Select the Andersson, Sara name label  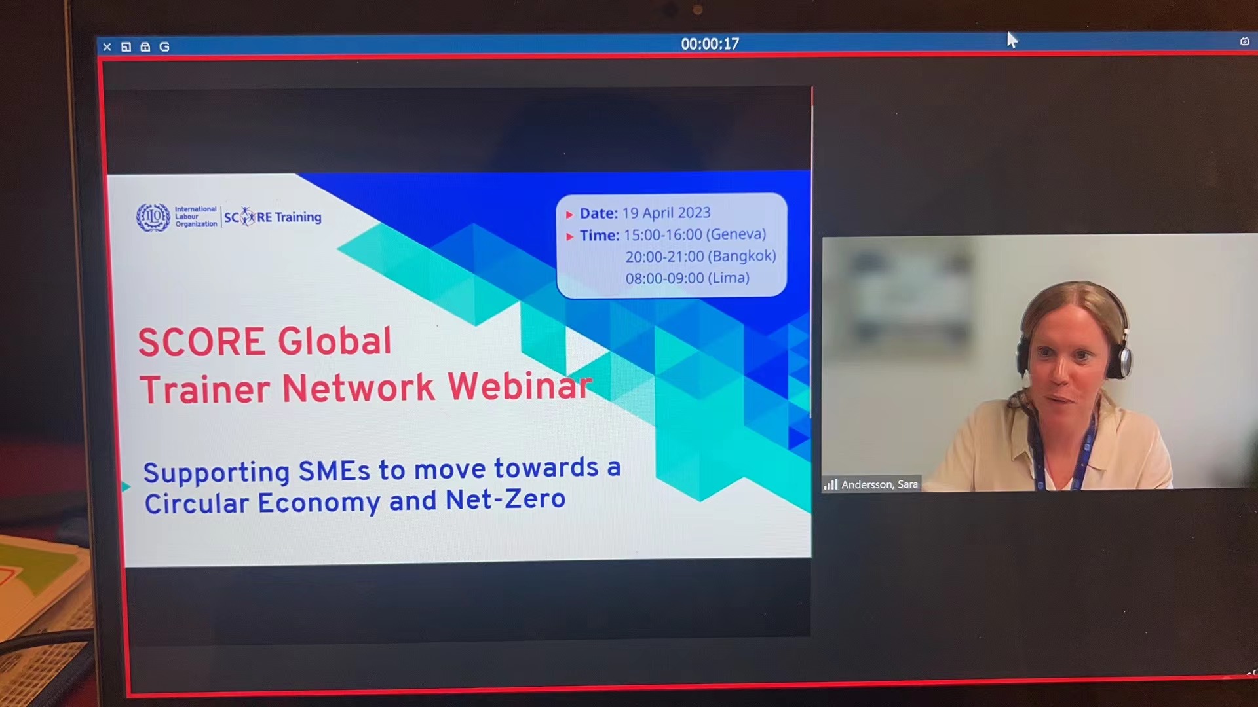click(x=879, y=484)
